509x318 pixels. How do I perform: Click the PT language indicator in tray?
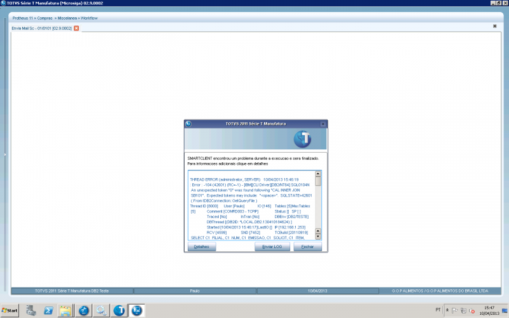tap(438, 310)
